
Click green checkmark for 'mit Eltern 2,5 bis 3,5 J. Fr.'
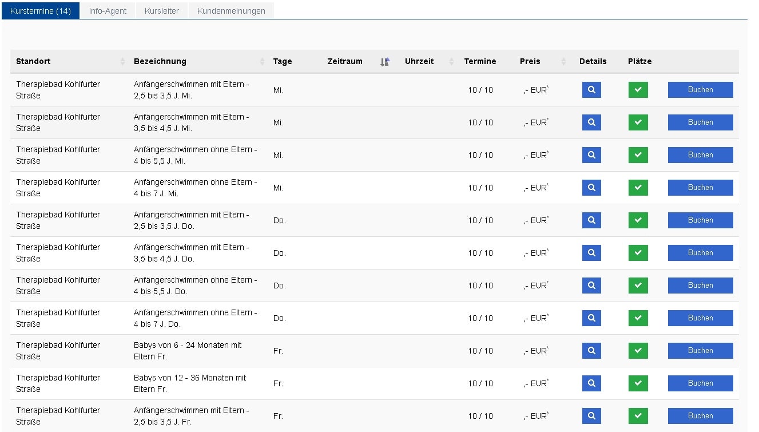(x=638, y=416)
